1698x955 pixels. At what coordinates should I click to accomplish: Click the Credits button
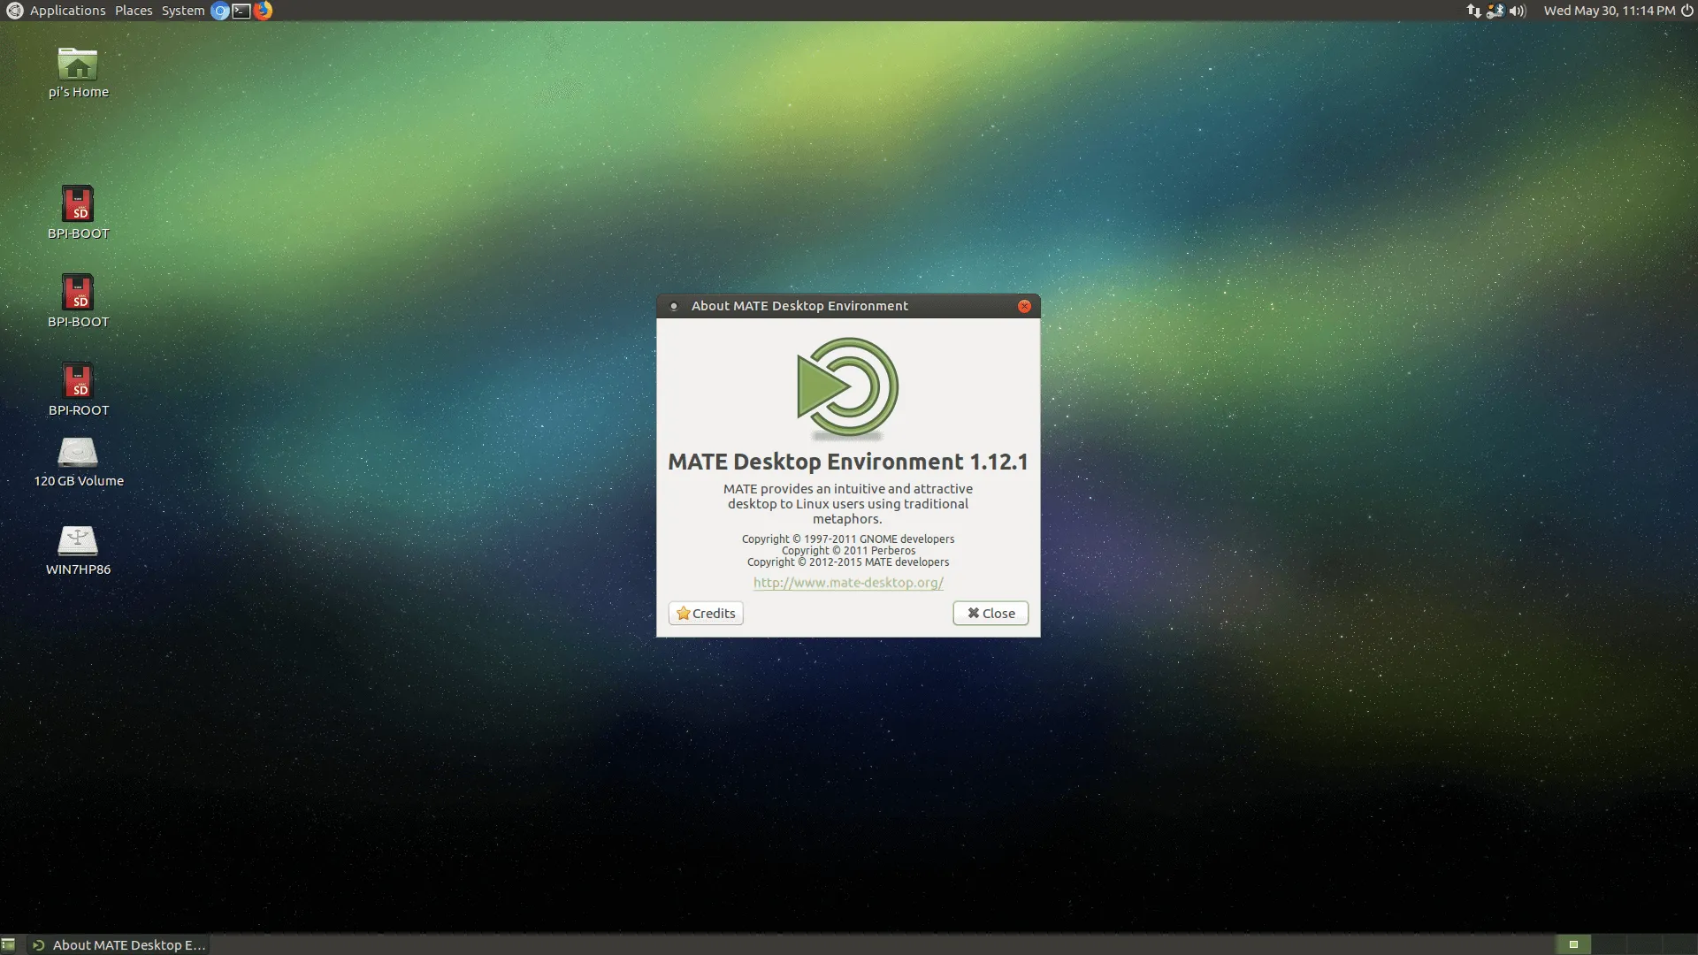706,613
